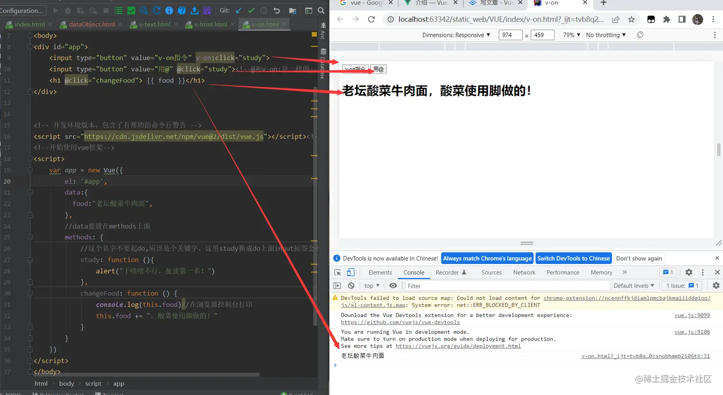This screenshot has width=723, height=395.
Task: Open the No throttling dropdown
Action: 606,35
